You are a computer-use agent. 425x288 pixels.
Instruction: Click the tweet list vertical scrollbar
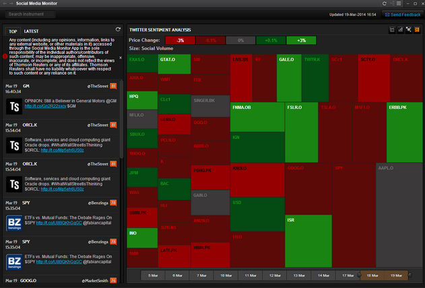tap(121, 119)
